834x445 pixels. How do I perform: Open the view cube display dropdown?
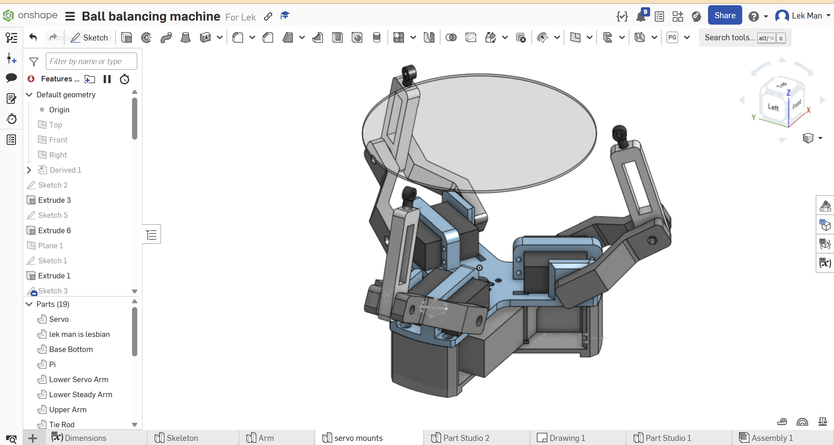point(820,138)
